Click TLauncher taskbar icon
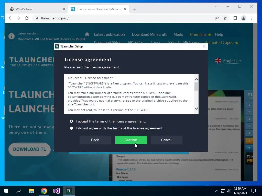262x196 pixels. click(69, 191)
